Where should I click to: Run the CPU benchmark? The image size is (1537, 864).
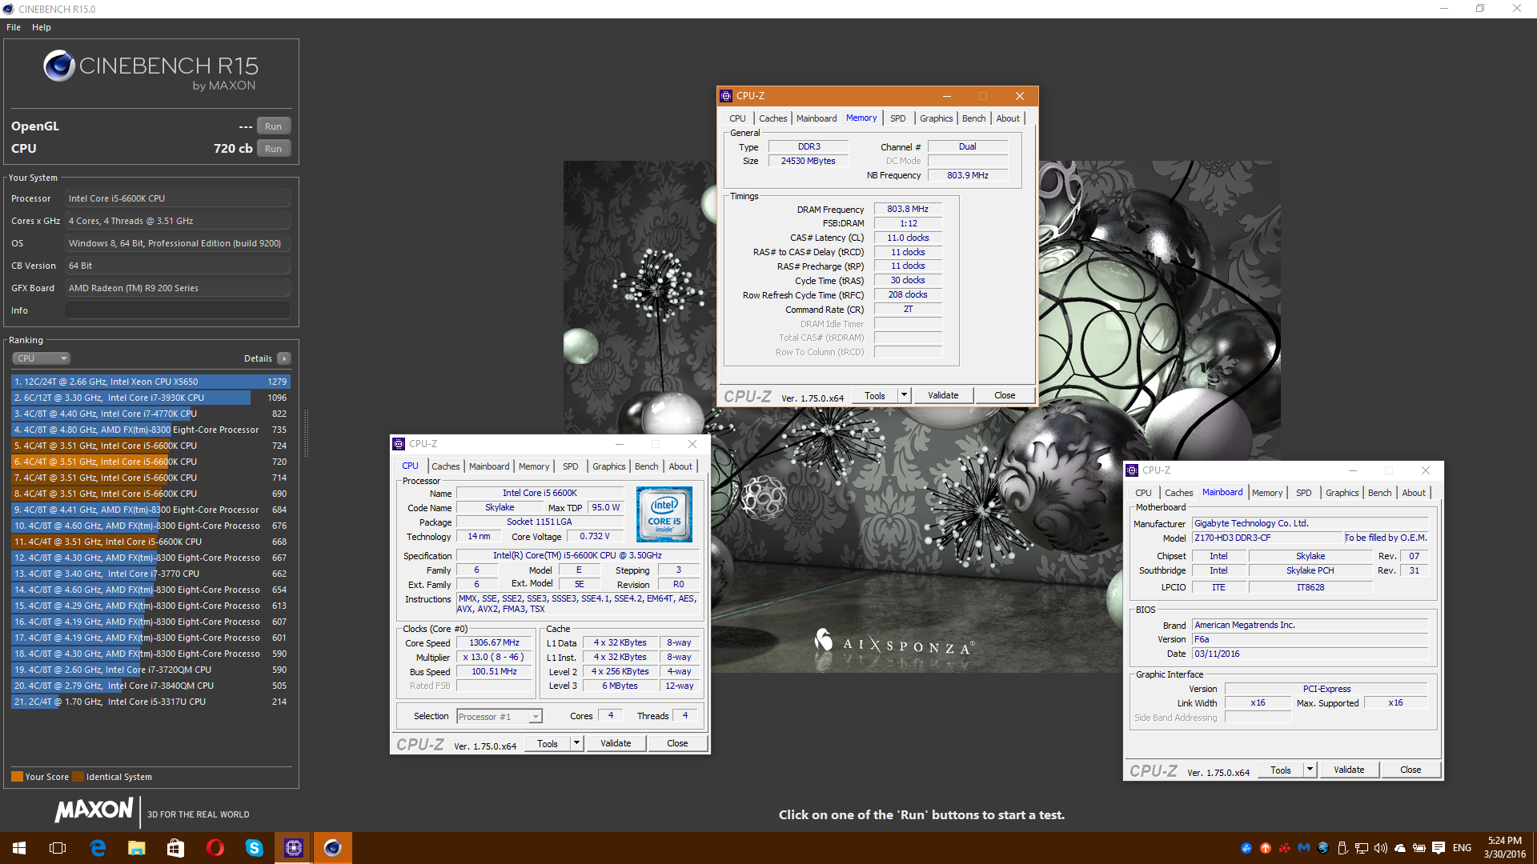pyautogui.click(x=274, y=149)
